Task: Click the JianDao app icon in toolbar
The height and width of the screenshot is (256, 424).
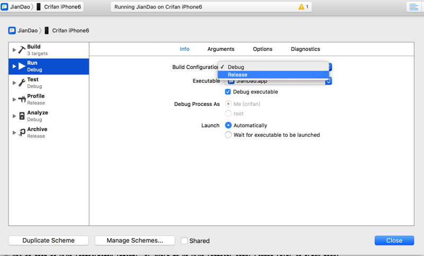Action: (4, 7)
